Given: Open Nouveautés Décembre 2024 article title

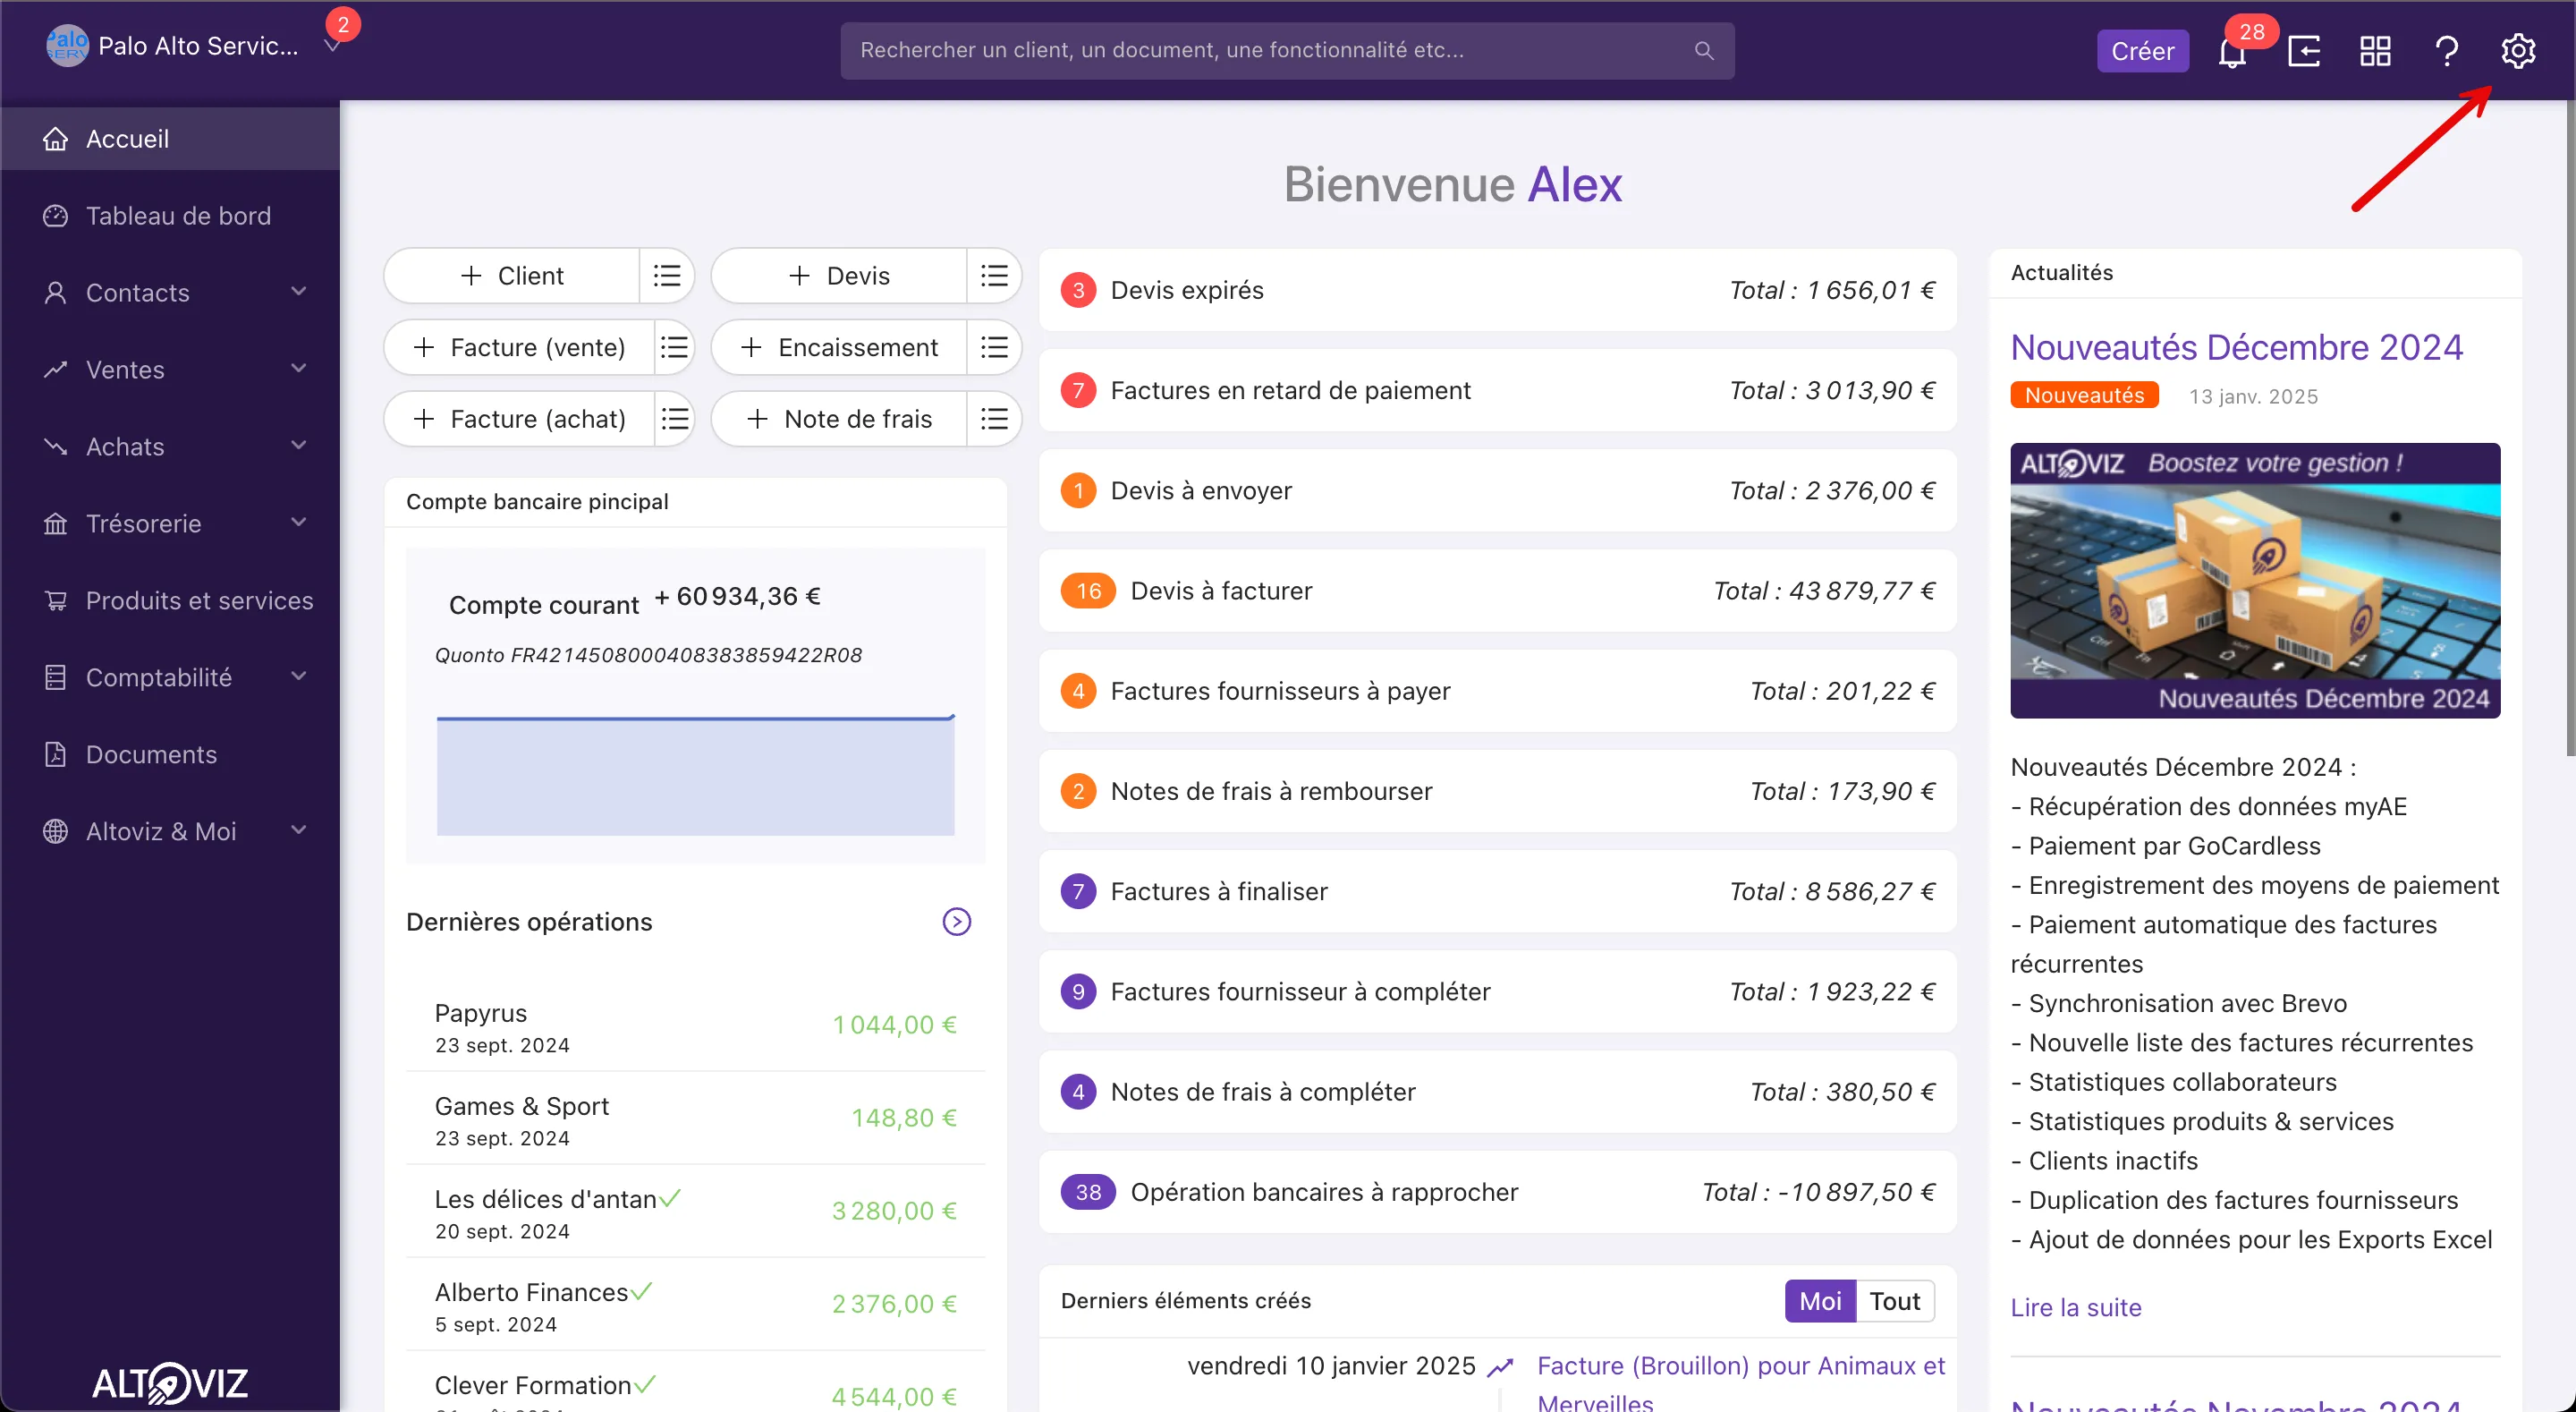Looking at the screenshot, I should [x=2236, y=347].
